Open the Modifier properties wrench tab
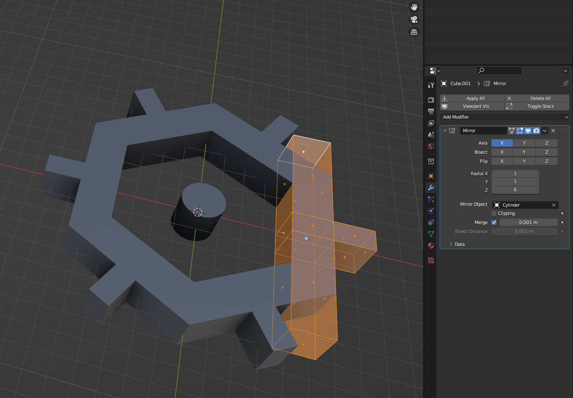This screenshot has width=573, height=398. (431, 188)
